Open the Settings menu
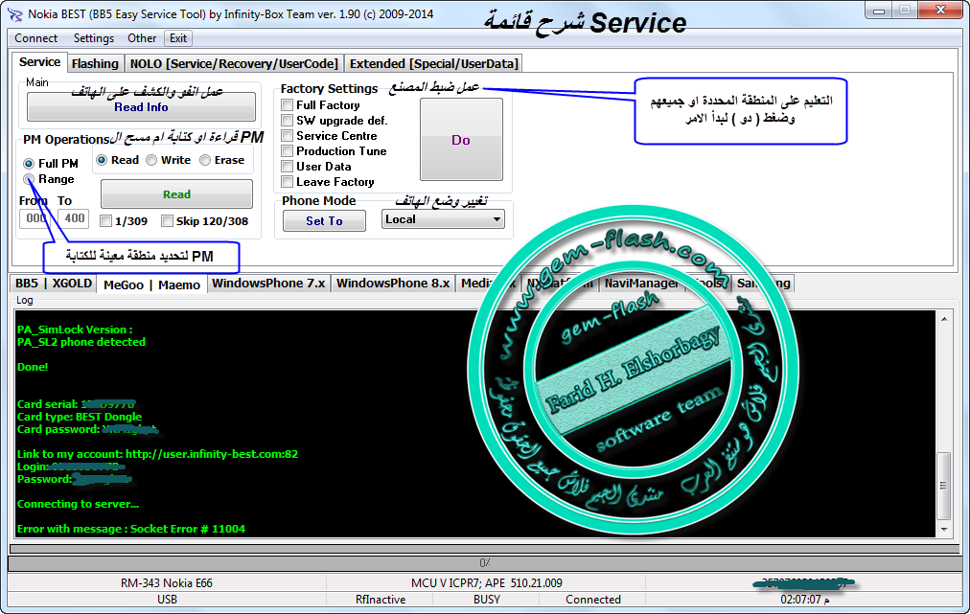 pyautogui.click(x=93, y=38)
